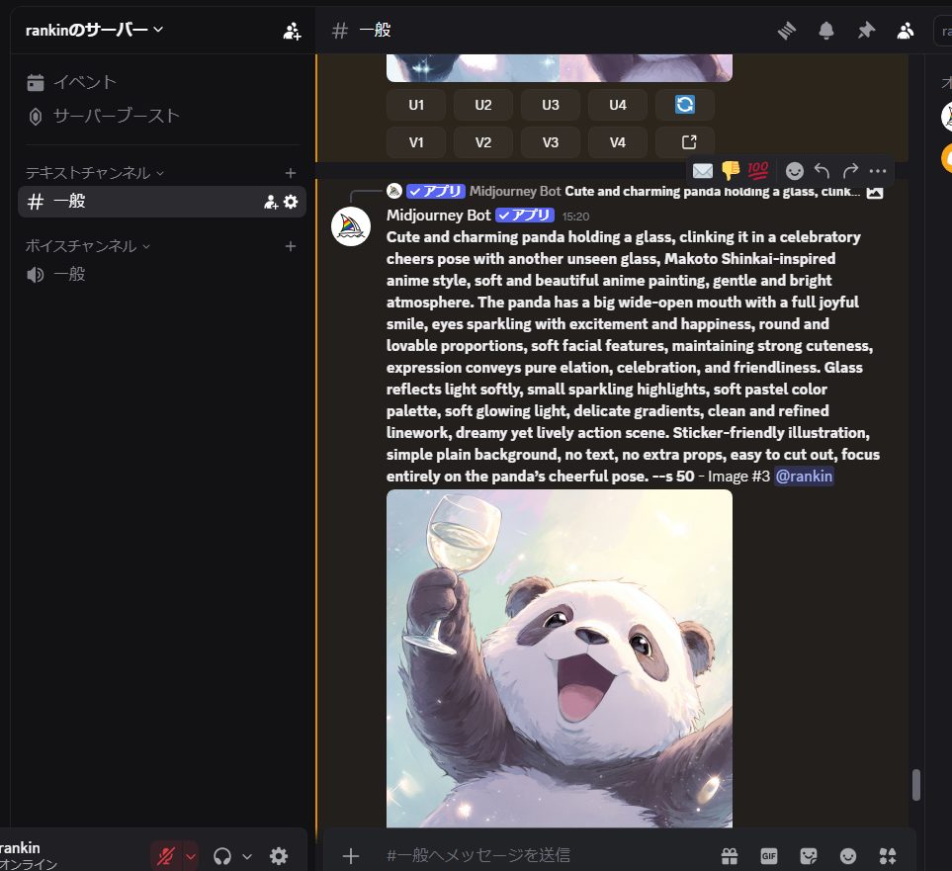Collapse the テキストチャンネル category
The height and width of the screenshot is (871, 952).
(94, 173)
